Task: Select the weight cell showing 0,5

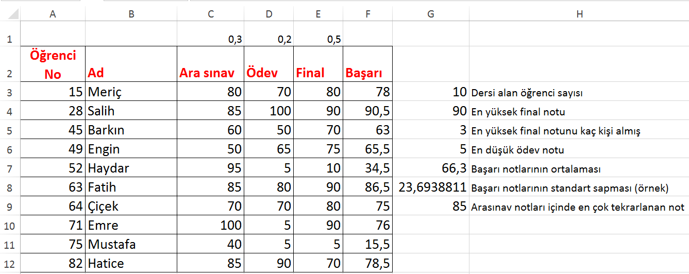Action: (318, 39)
